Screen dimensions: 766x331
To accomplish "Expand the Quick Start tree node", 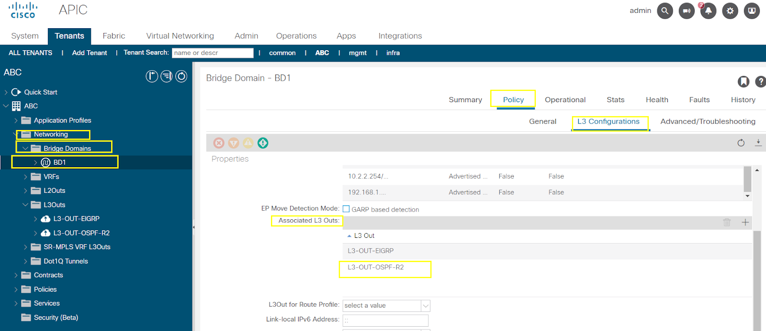I will [6, 92].
